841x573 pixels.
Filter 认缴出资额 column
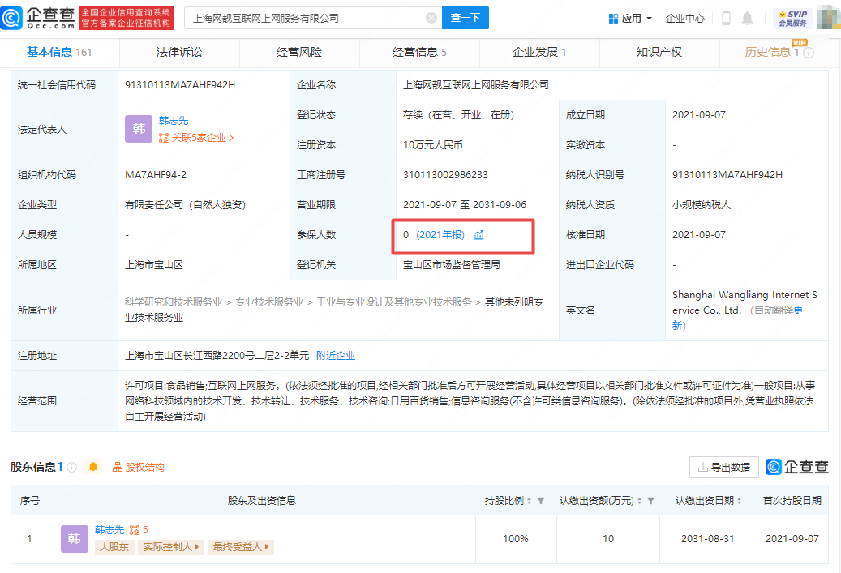click(650, 501)
